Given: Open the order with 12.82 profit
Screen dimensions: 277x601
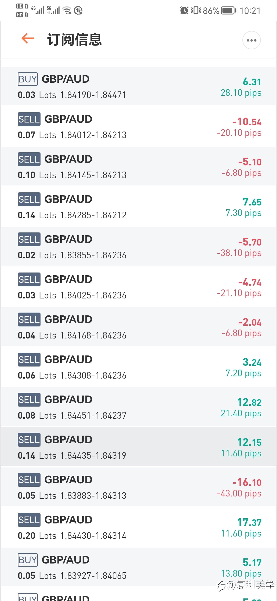Looking at the screenshot, I should click(x=138, y=407).
